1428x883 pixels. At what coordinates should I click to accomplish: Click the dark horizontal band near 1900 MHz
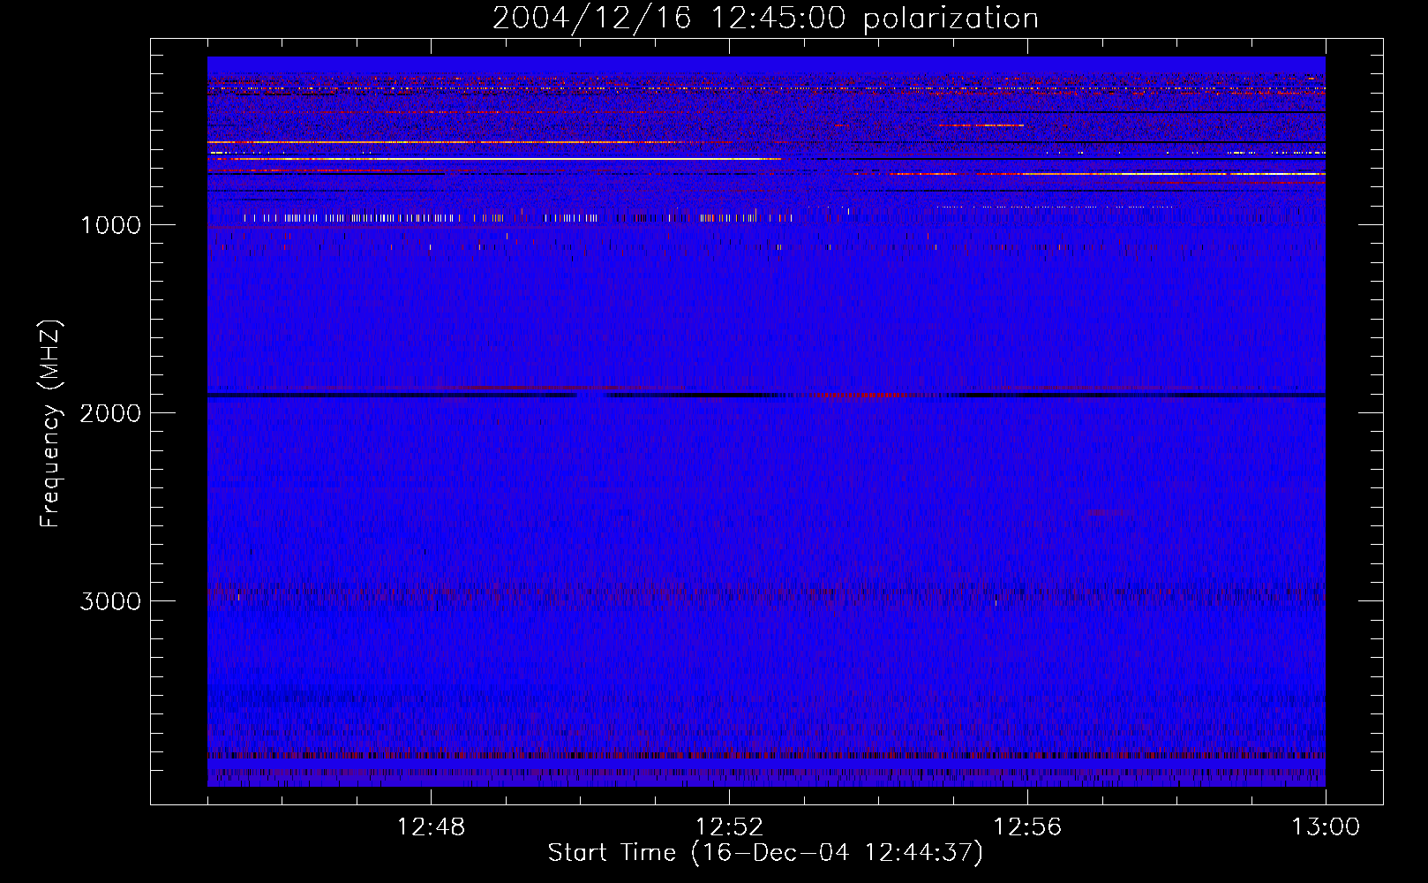click(766, 395)
